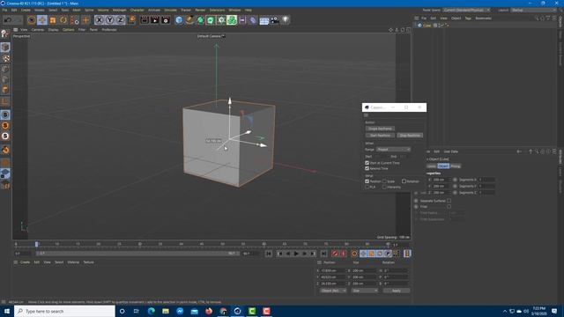Screen dimensions: 564x317
Task: Click the Make Editable icon
Action: point(4,33)
